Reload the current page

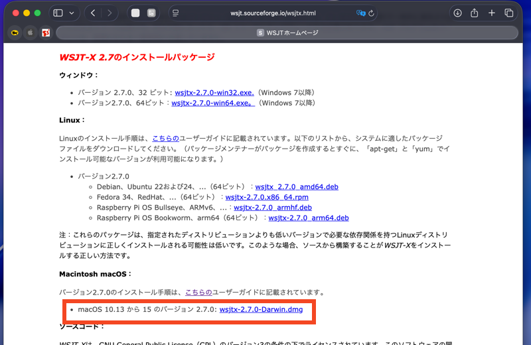tap(371, 13)
